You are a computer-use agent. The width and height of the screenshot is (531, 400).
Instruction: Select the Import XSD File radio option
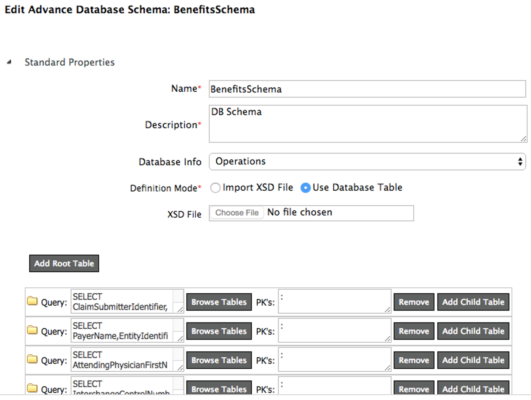click(215, 188)
